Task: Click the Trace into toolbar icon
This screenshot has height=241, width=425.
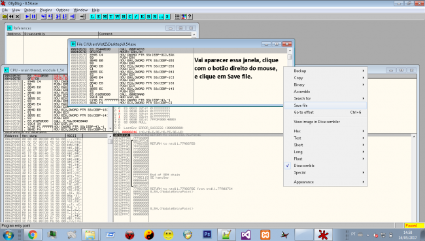Action: 58,16
